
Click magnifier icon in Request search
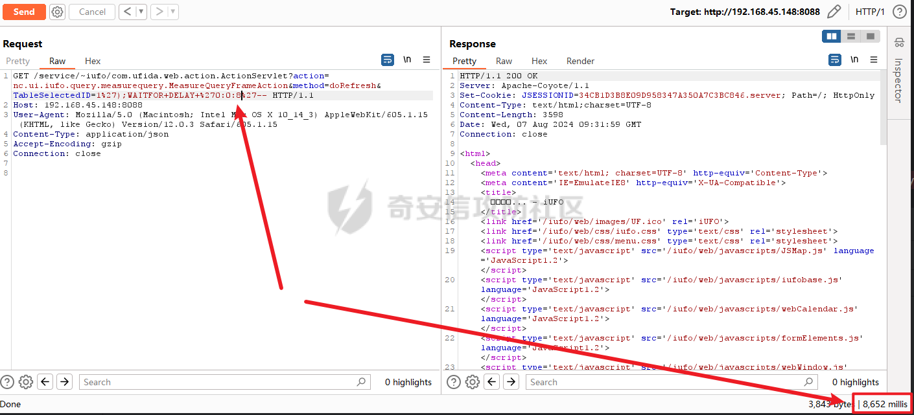(x=362, y=382)
